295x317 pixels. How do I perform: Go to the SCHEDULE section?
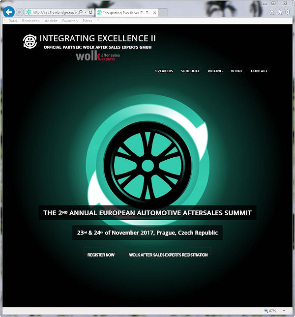coord(190,71)
